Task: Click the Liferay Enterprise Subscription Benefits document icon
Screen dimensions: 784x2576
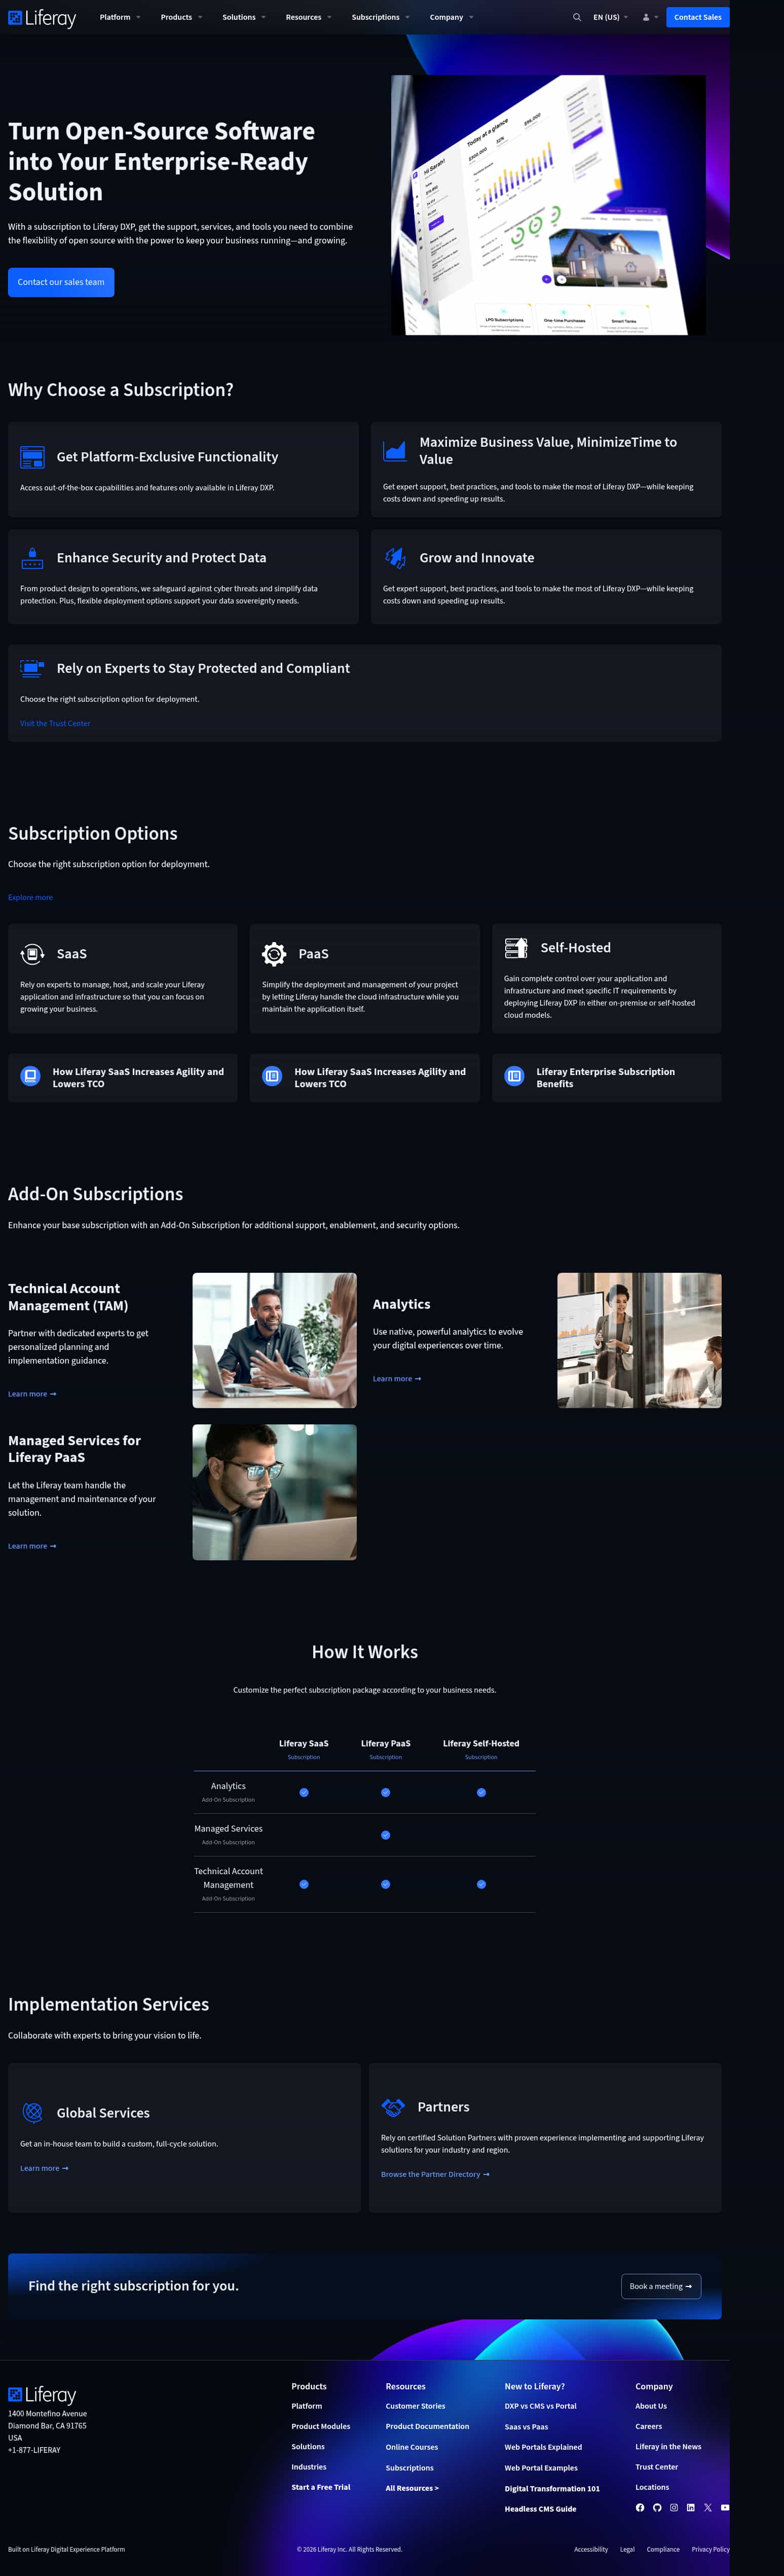Action: click(x=514, y=1077)
